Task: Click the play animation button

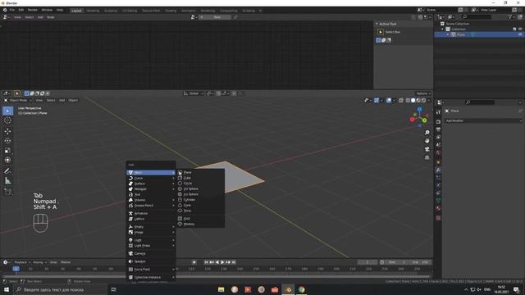Action: tap(222, 262)
